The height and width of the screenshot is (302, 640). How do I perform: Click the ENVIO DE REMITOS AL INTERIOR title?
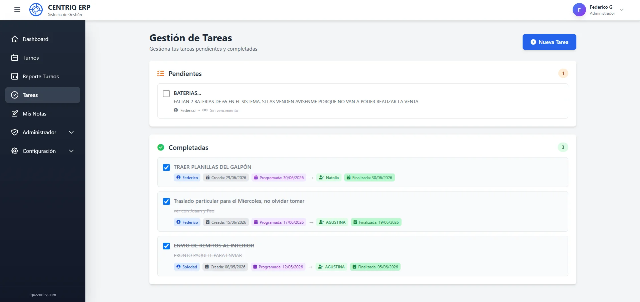tap(214, 245)
